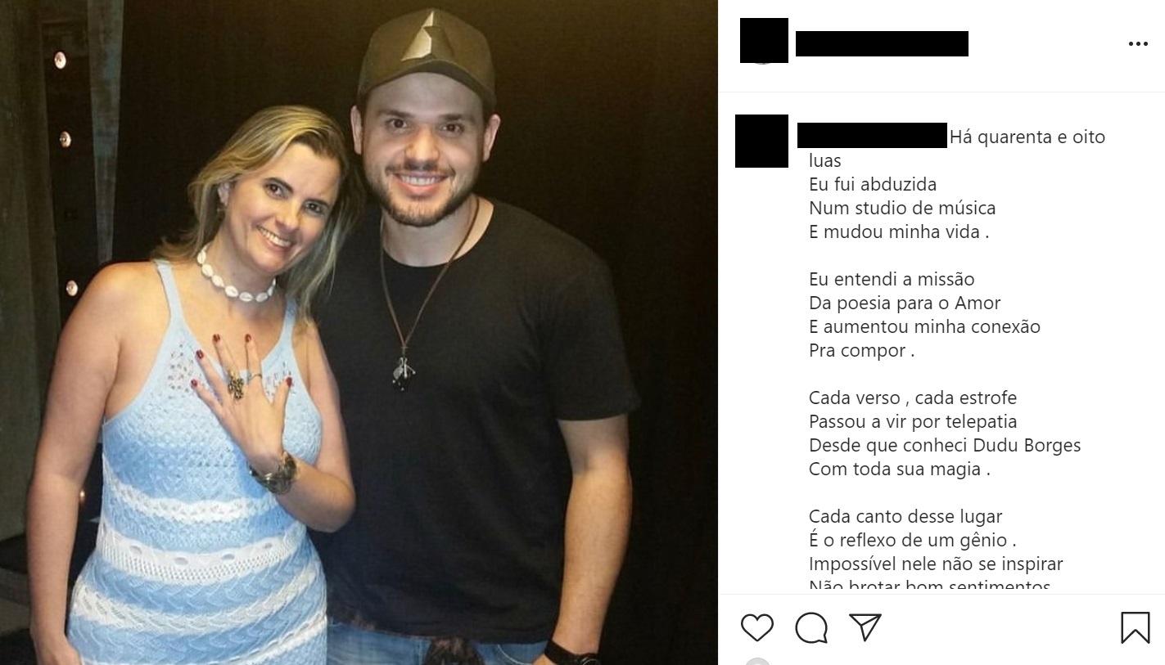The width and height of the screenshot is (1165, 665).
Task: Open the redacted username starting the caption
Action: 872,136
